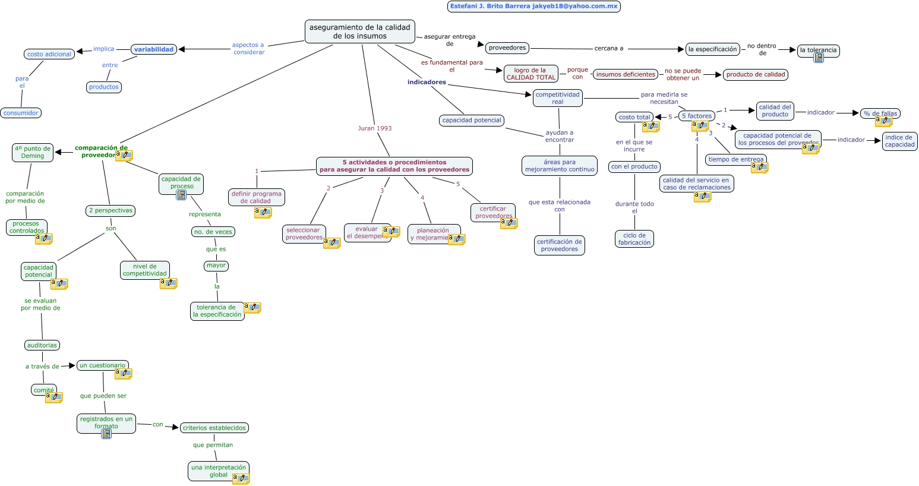The width and height of the screenshot is (919, 486).
Task: Select the aseguramiento de la calidad root node
Action: tap(359, 31)
